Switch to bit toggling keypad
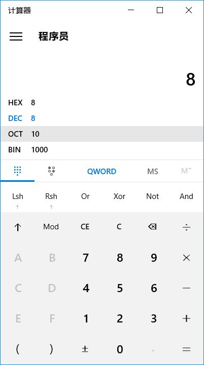204x365 pixels. (x=51, y=171)
